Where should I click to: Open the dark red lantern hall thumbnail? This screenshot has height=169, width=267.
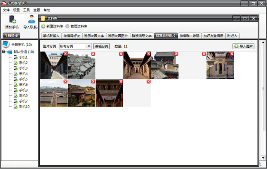[109, 93]
